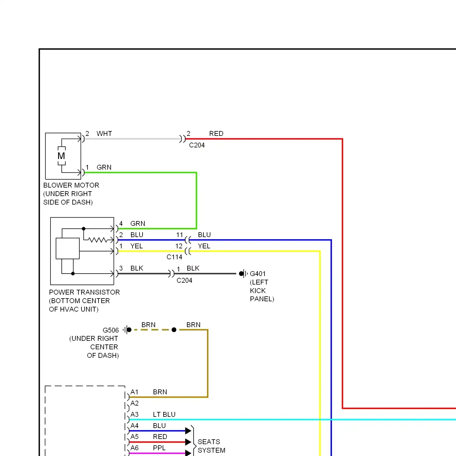The height and width of the screenshot is (456, 456).
Task: Click the C114 connector label
Action: [x=174, y=257]
